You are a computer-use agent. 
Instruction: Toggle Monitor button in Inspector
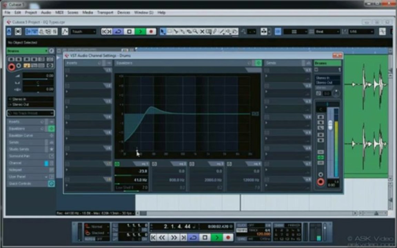click(x=19, y=66)
